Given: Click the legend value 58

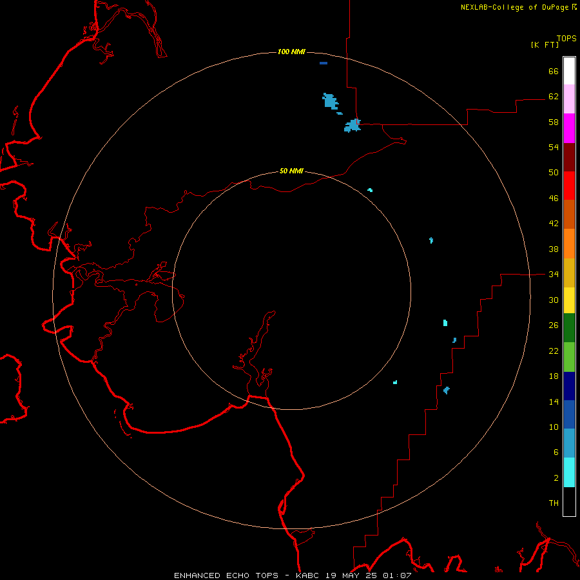Looking at the screenshot, I should coord(554,122).
